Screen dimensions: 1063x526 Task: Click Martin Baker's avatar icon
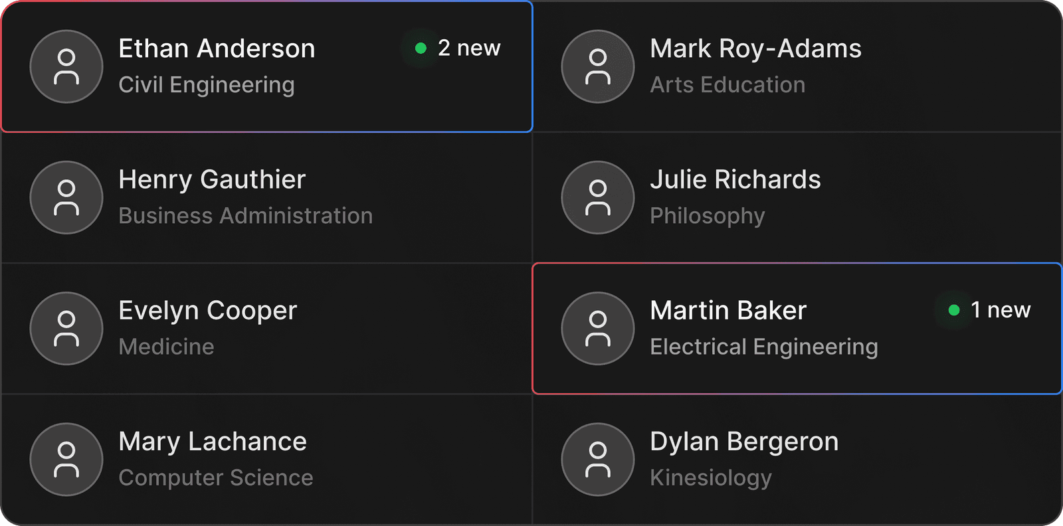coord(598,328)
